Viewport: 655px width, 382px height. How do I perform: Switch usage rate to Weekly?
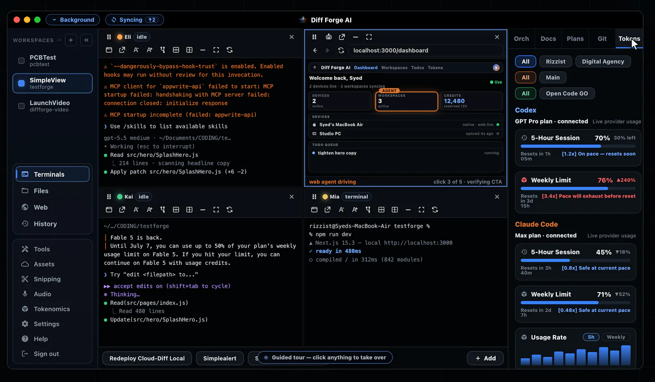pyautogui.click(x=616, y=337)
